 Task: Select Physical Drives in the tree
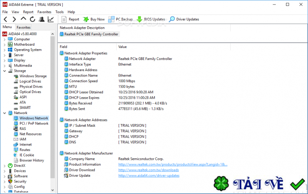[x=28, y=86]
